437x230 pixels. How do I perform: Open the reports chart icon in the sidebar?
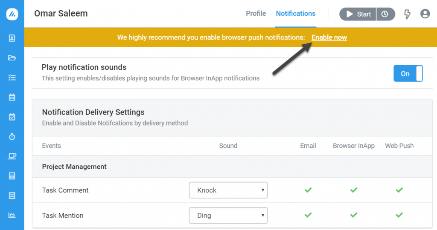click(12, 215)
